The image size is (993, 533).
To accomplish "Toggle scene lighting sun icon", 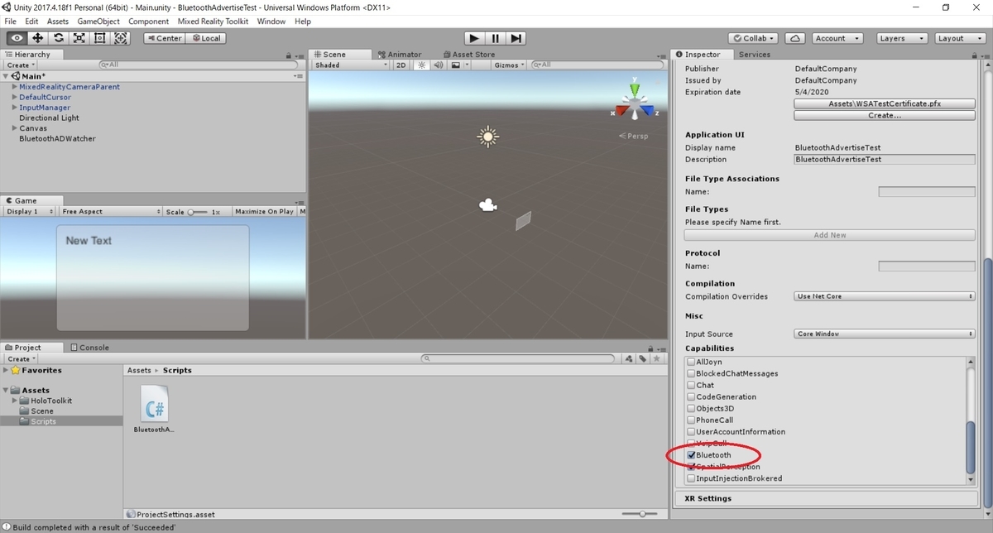I will 421,65.
